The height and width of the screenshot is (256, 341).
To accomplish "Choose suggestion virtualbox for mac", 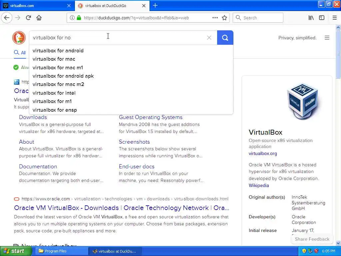I will [131, 59].
